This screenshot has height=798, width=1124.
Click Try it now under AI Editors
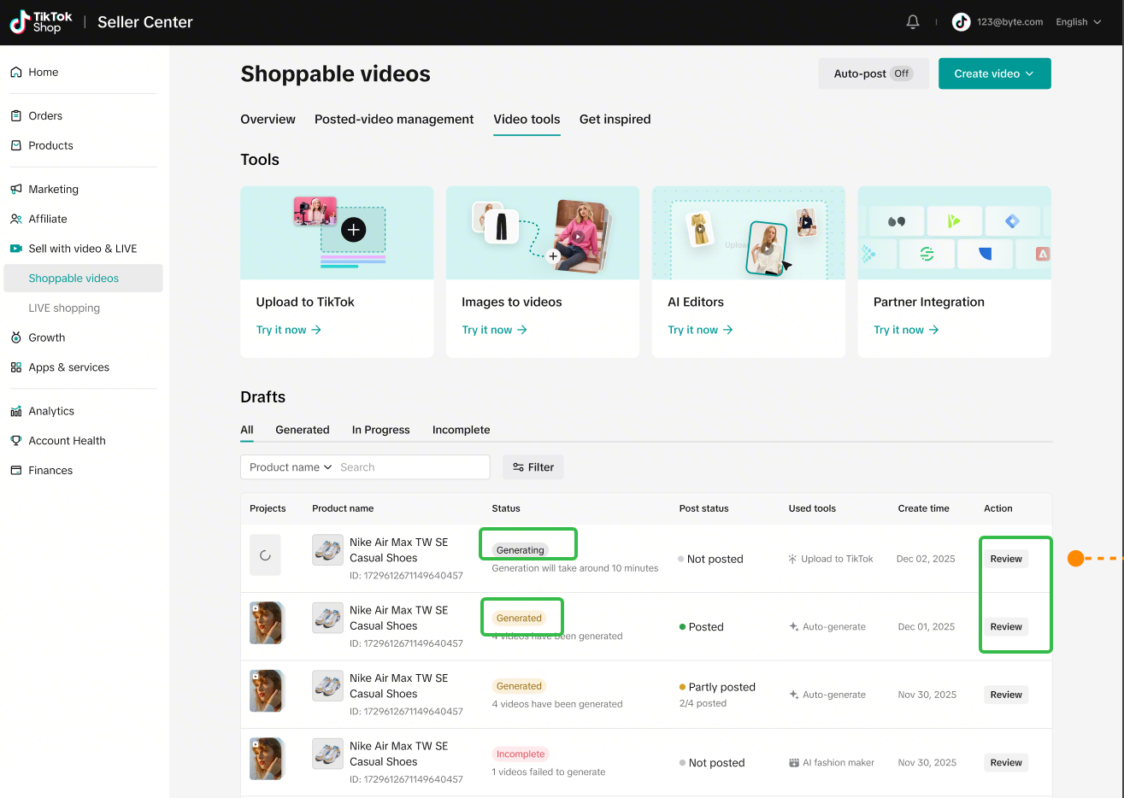(x=700, y=330)
